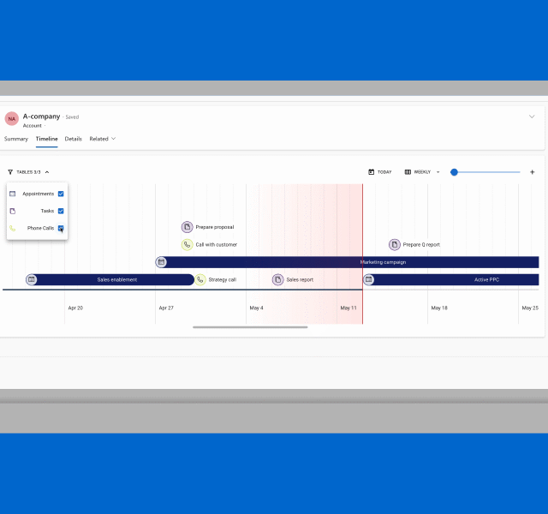
Task: Toggle the Phone Calls checkbox
Action: 61,229
